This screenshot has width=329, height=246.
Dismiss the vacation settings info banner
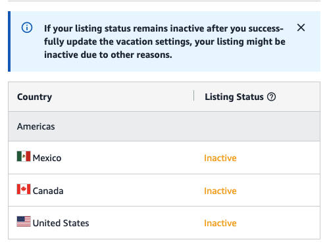tap(301, 28)
